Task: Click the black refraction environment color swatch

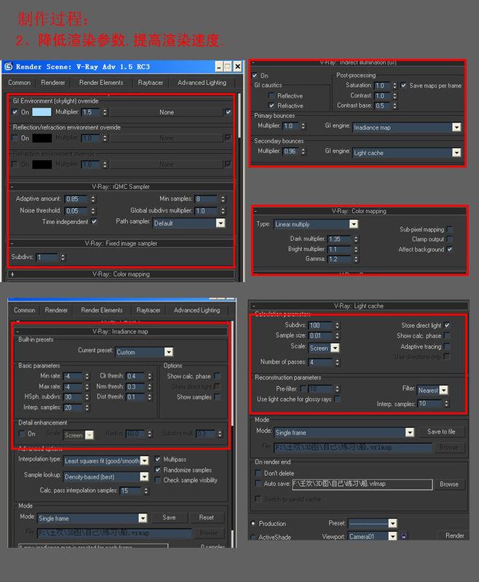Action: 41,164
